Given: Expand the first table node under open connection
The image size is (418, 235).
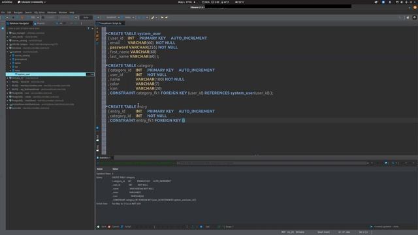Looking at the screenshot, I should point(10,55).
